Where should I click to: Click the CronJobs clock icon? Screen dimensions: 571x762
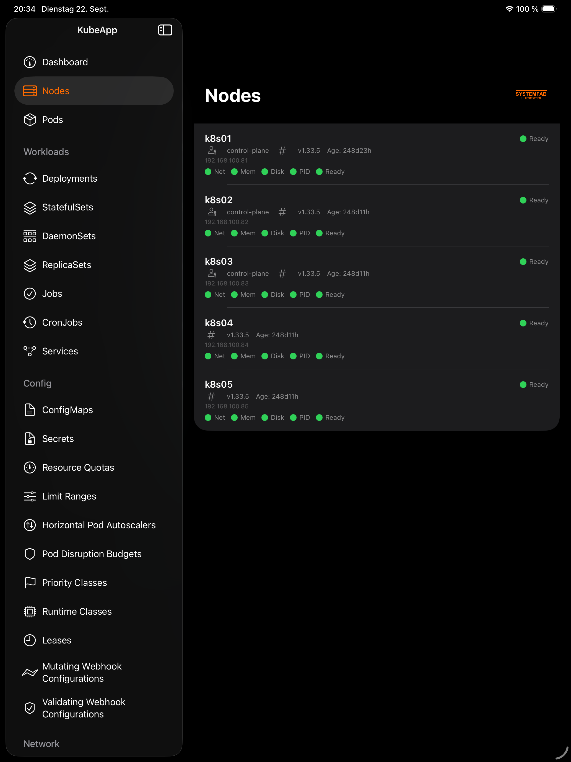pyautogui.click(x=30, y=322)
